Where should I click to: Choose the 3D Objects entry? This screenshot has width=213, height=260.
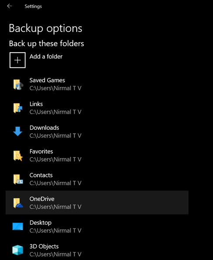click(97, 250)
